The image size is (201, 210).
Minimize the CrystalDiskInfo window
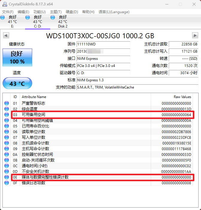(167, 4)
